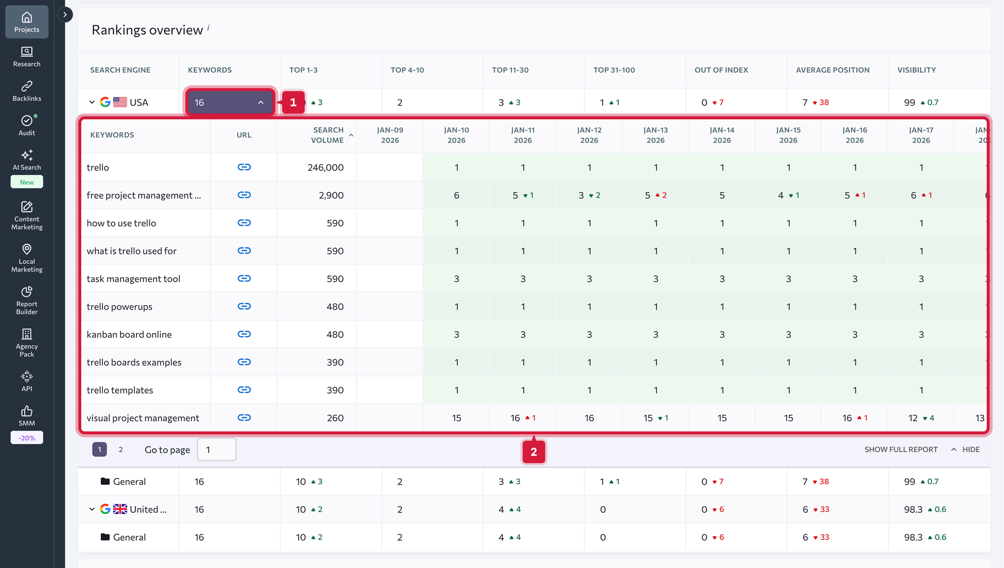The image size is (1004, 568).
Task: Collapse the USA search engine row
Action: click(92, 102)
